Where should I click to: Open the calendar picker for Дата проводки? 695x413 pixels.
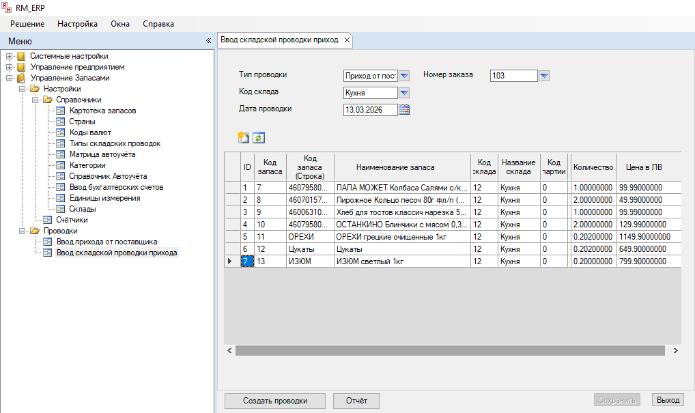(x=403, y=110)
